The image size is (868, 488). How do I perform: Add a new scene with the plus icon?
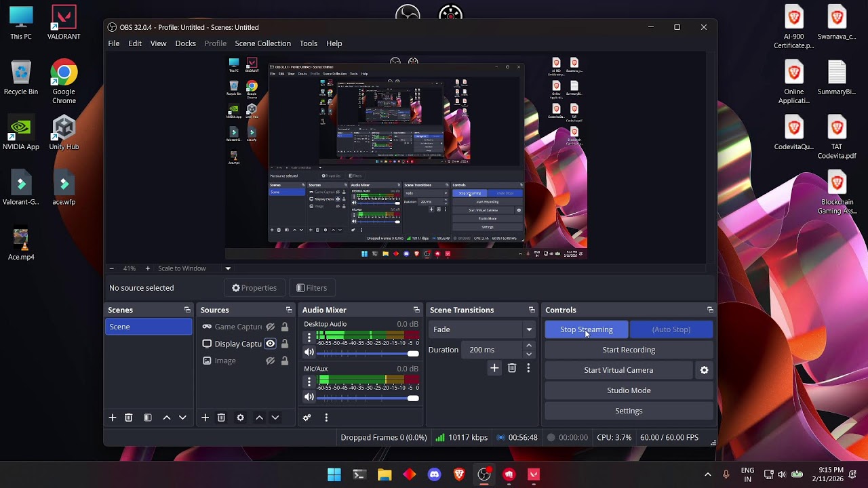click(x=113, y=418)
